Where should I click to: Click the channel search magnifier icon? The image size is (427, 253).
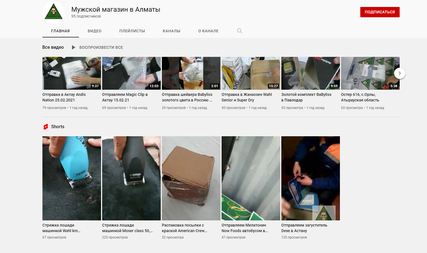239,31
